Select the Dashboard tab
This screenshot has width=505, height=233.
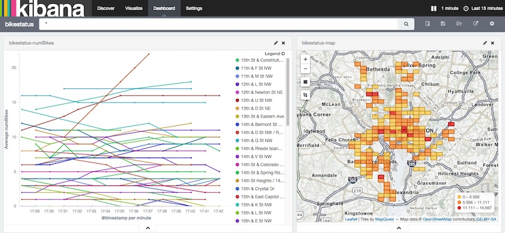pos(164,8)
